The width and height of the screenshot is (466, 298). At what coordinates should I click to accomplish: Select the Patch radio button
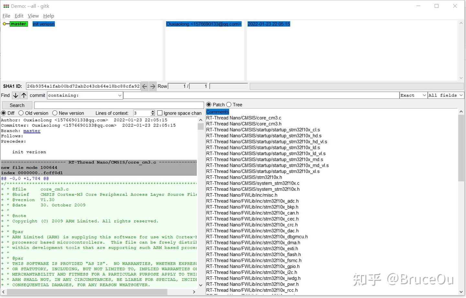pyautogui.click(x=209, y=105)
